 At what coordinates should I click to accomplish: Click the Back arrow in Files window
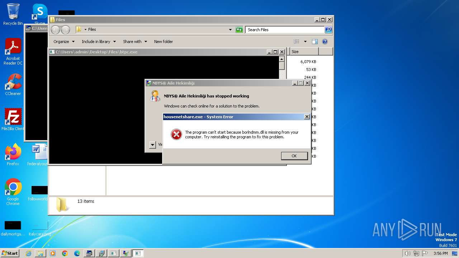(55, 30)
